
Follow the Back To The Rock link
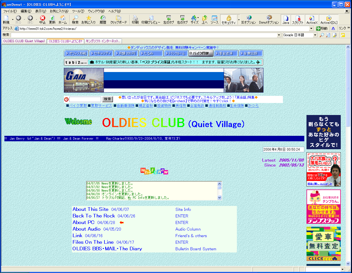point(94,216)
